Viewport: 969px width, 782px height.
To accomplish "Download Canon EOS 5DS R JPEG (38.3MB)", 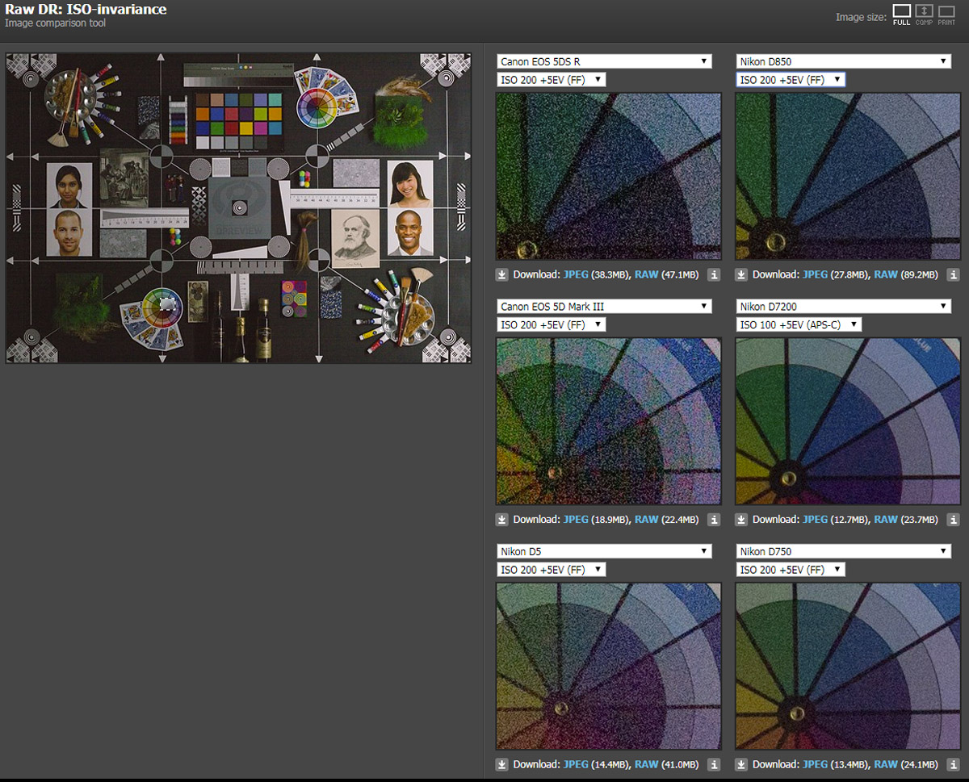I will click(576, 274).
